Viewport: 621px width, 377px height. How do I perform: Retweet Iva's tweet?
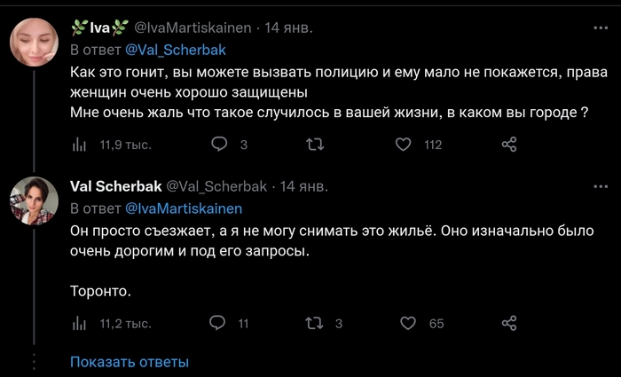coord(314,145)
